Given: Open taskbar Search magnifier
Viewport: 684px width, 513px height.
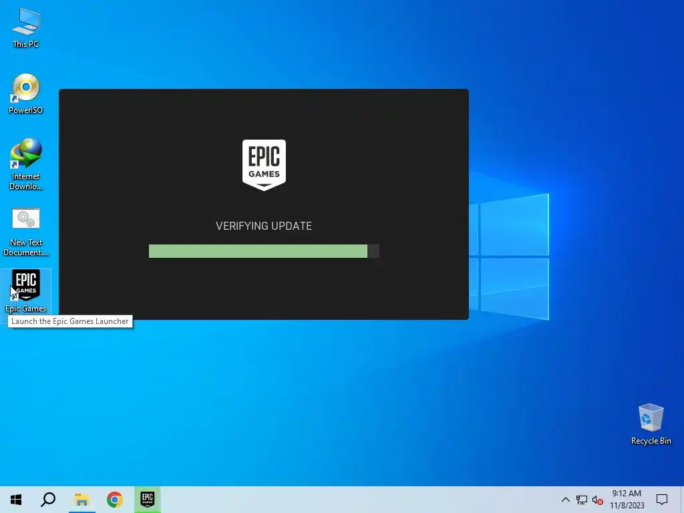Looking at the screenshot, I should [x=48, y=500].
